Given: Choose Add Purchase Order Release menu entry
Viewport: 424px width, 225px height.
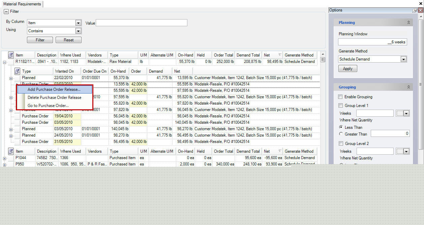Looking at the screenshot, I should click(54, 89).
